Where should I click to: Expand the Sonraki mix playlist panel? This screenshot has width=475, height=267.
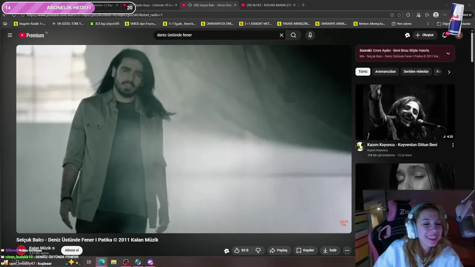pos(448,53)
